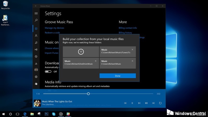
Task: Click the user account avatar in sidebar
Action: (36, 70)
